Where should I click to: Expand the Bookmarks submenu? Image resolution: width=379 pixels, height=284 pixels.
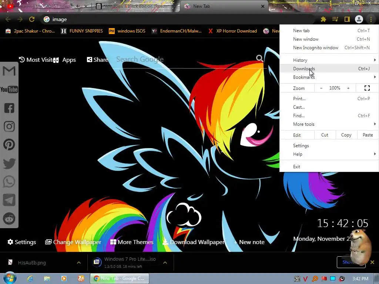[329, 77]
